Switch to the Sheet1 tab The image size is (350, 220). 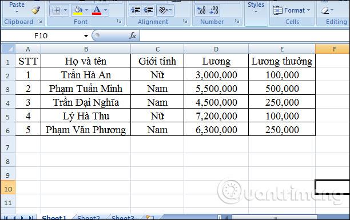coord(54,217)
